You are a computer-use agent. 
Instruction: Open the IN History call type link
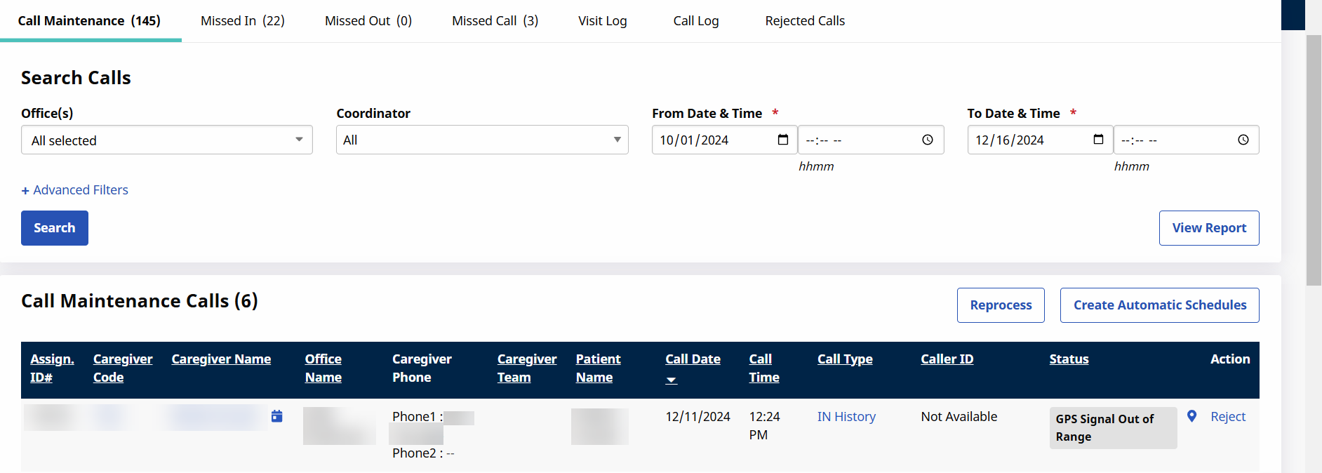click(846, 417)
